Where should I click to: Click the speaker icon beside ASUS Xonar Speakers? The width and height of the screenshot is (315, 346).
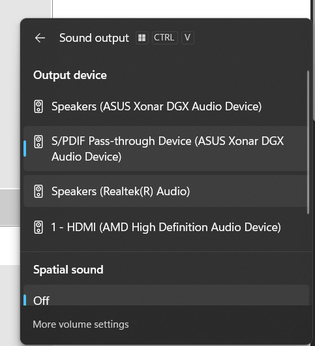[x=38, y=106]
